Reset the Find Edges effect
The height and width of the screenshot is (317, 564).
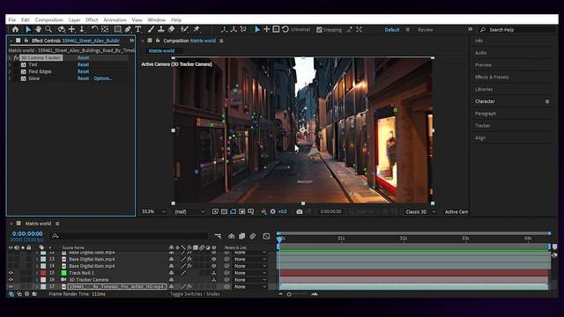(x=83, y=71)
